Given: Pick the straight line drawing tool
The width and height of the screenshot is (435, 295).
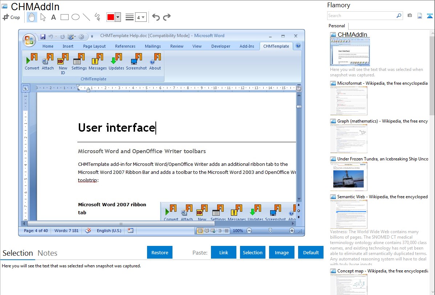Looking at the screenshot, I should 86,17.
